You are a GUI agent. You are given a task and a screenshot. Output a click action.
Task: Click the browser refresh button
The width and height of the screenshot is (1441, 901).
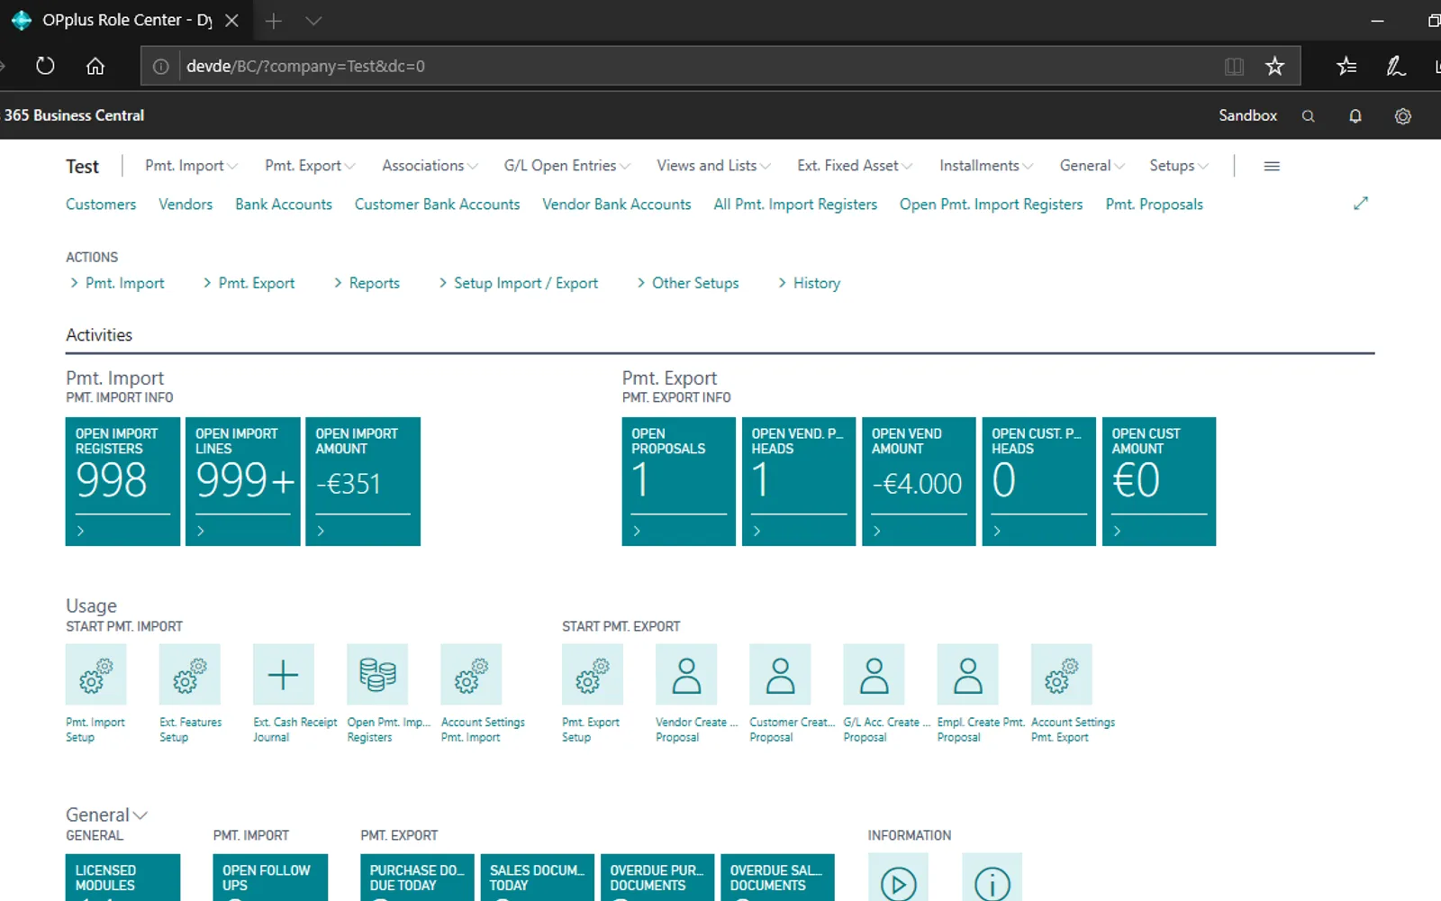45,66
